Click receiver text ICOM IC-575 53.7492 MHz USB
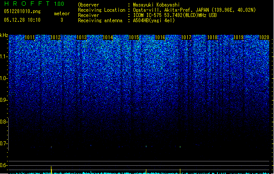The height and width of the screenshot is (174, 274). [x=175, y=15]
